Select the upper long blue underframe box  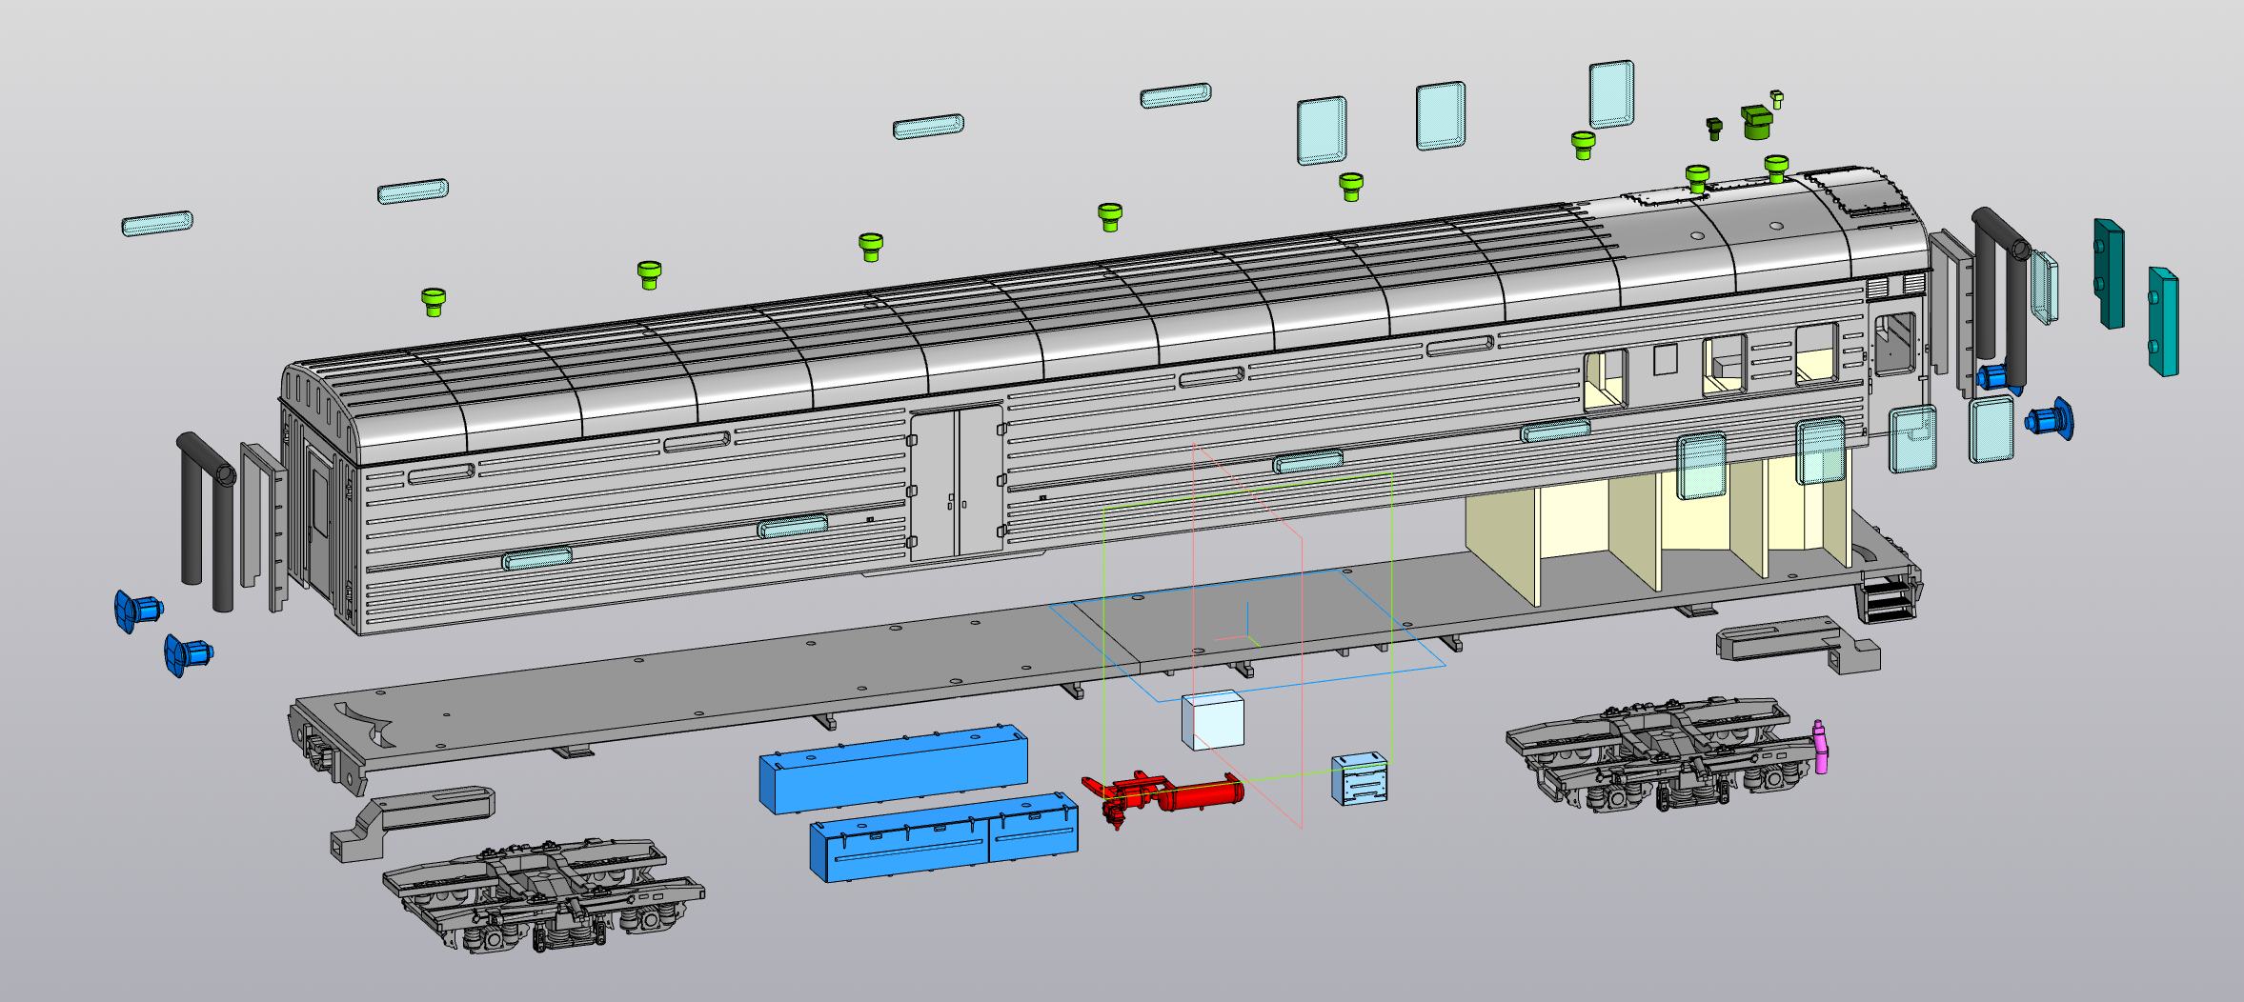pos(894,769)
